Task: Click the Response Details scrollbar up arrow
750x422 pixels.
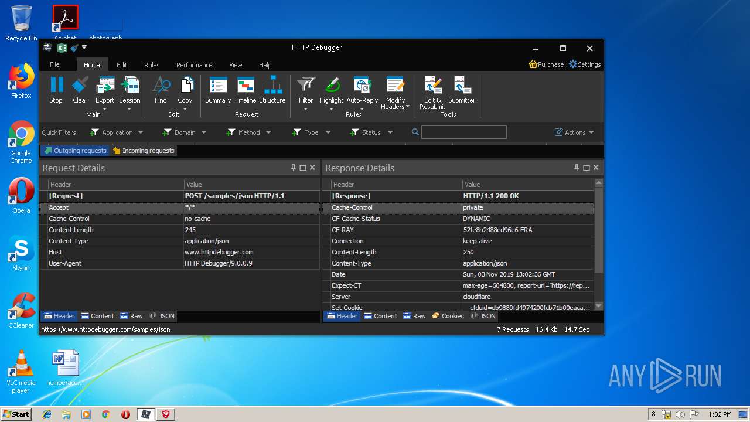Action: (598, 183)
